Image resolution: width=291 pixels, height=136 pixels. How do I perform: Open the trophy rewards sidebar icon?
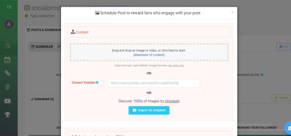point(7,114)
